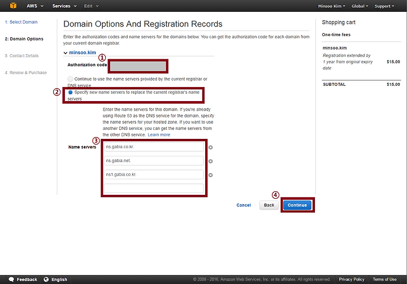Image resolution: width=407 pixels, height=284 pixels.
Task: Open the Global region menu
Action: pos(360,6)
